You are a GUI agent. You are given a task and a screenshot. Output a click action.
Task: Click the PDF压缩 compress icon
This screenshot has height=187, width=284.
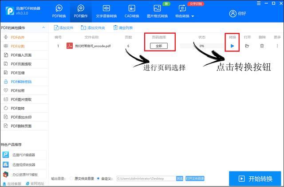pyautogui.click(x=6, y=73)
